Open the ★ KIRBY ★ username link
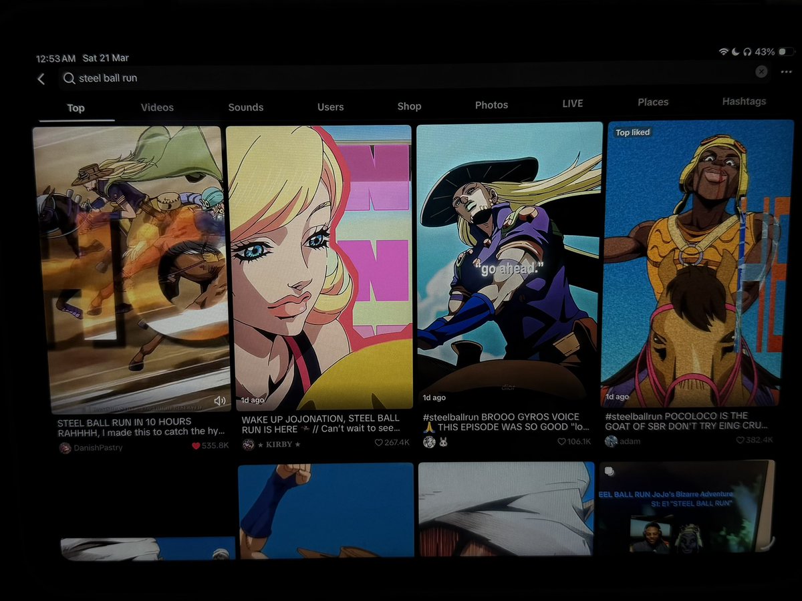The height and width of the screenshot is (601, 802). pos(279,444)
